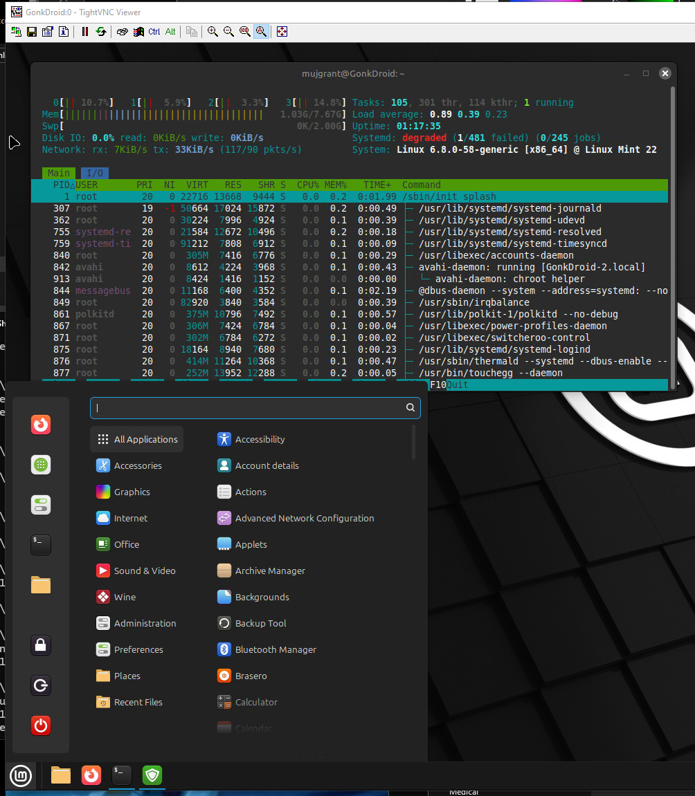Launch Firefox from the bottom panel
This screenshot has height=796, width=695.
coord(91,775)
